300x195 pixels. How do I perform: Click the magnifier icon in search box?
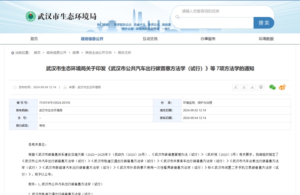tap(178, 16)
